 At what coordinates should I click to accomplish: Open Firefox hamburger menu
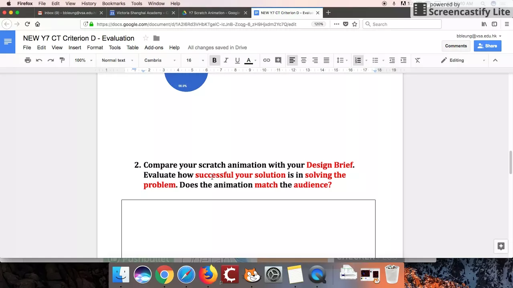[507, 24]
